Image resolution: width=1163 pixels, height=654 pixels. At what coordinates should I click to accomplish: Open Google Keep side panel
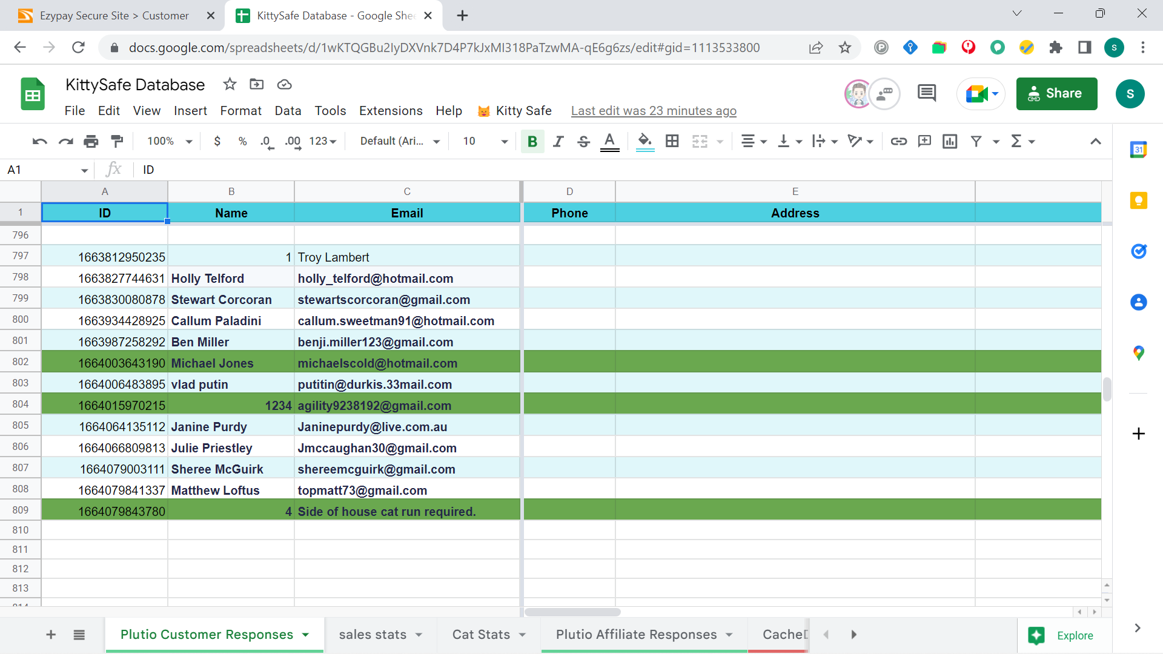[1138, 200]
